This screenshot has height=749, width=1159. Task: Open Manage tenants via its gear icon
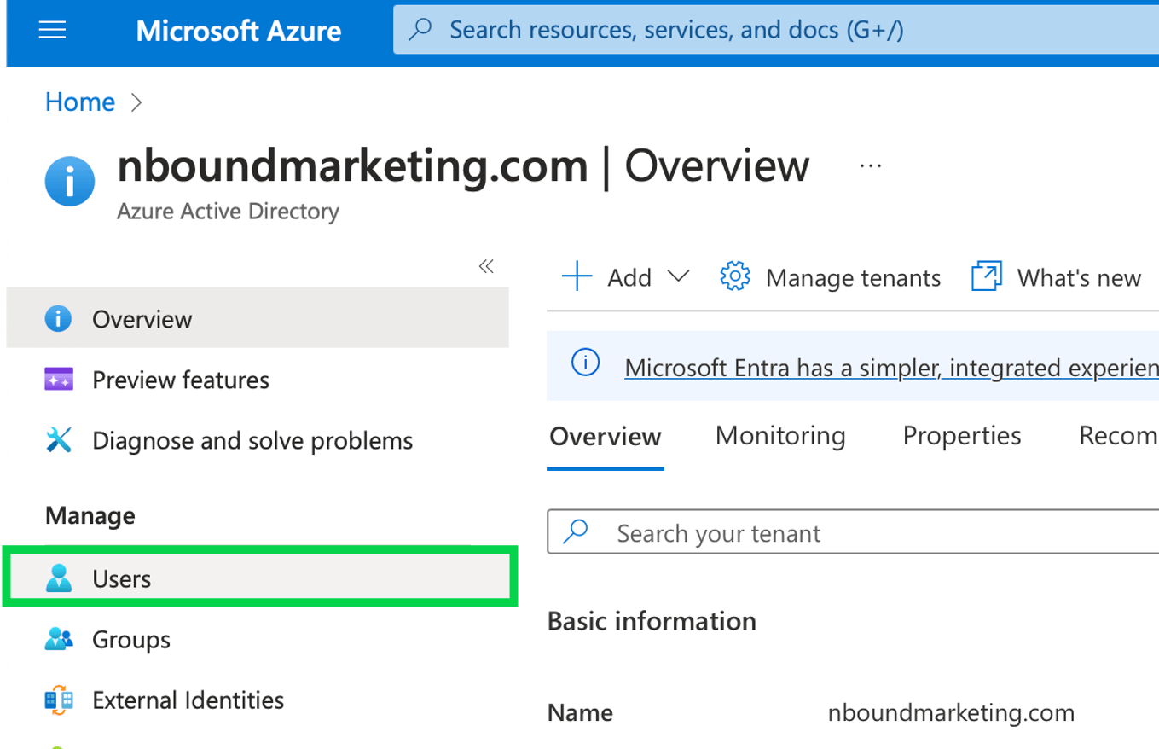tap(734, 276)
